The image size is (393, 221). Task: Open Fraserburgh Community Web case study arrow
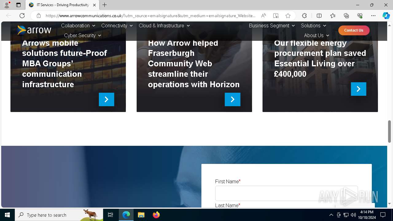[x=232, y=99]
